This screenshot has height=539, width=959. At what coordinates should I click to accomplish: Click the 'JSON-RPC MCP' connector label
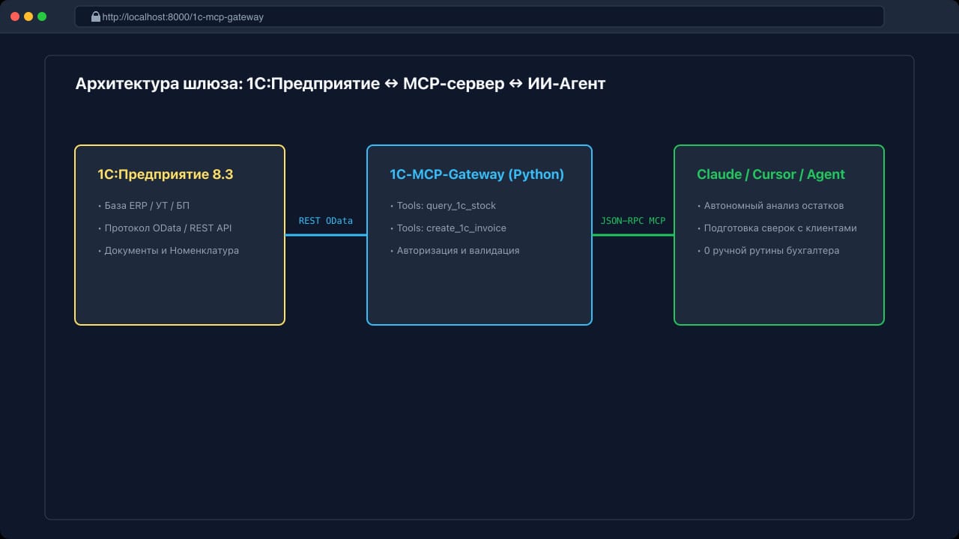click(633, 221)
